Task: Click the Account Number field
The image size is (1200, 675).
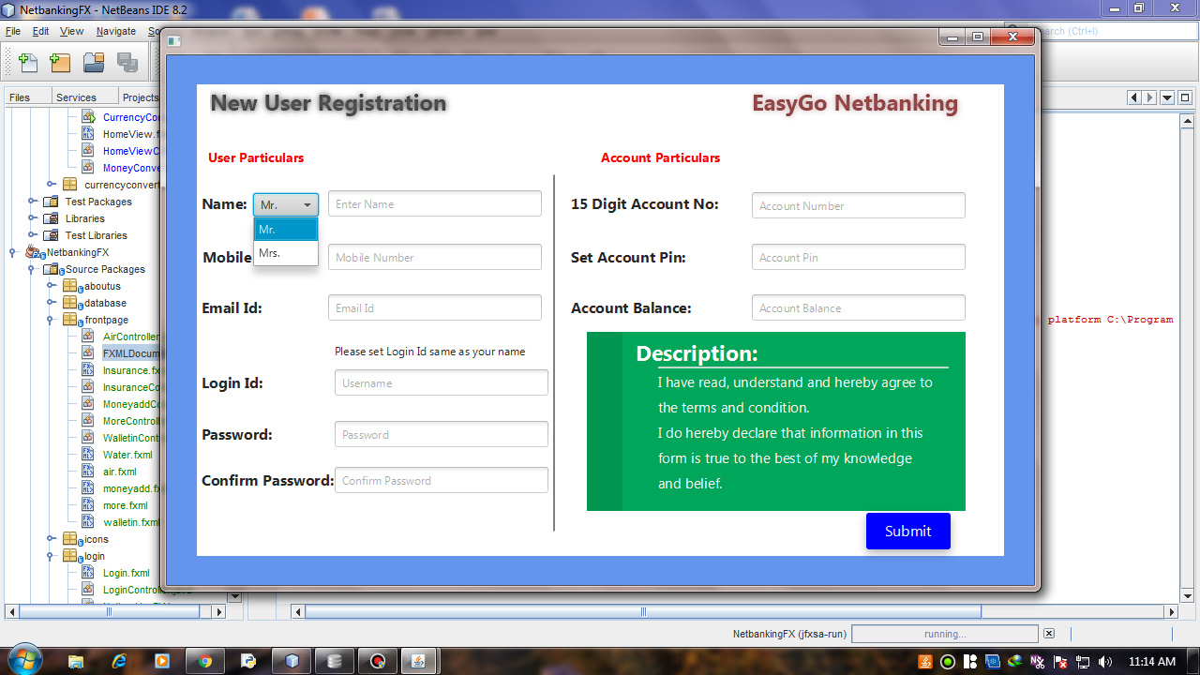Action: click(859, 205)
